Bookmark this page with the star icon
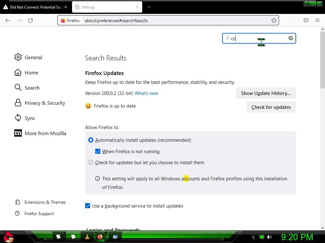 coord(274,20)
